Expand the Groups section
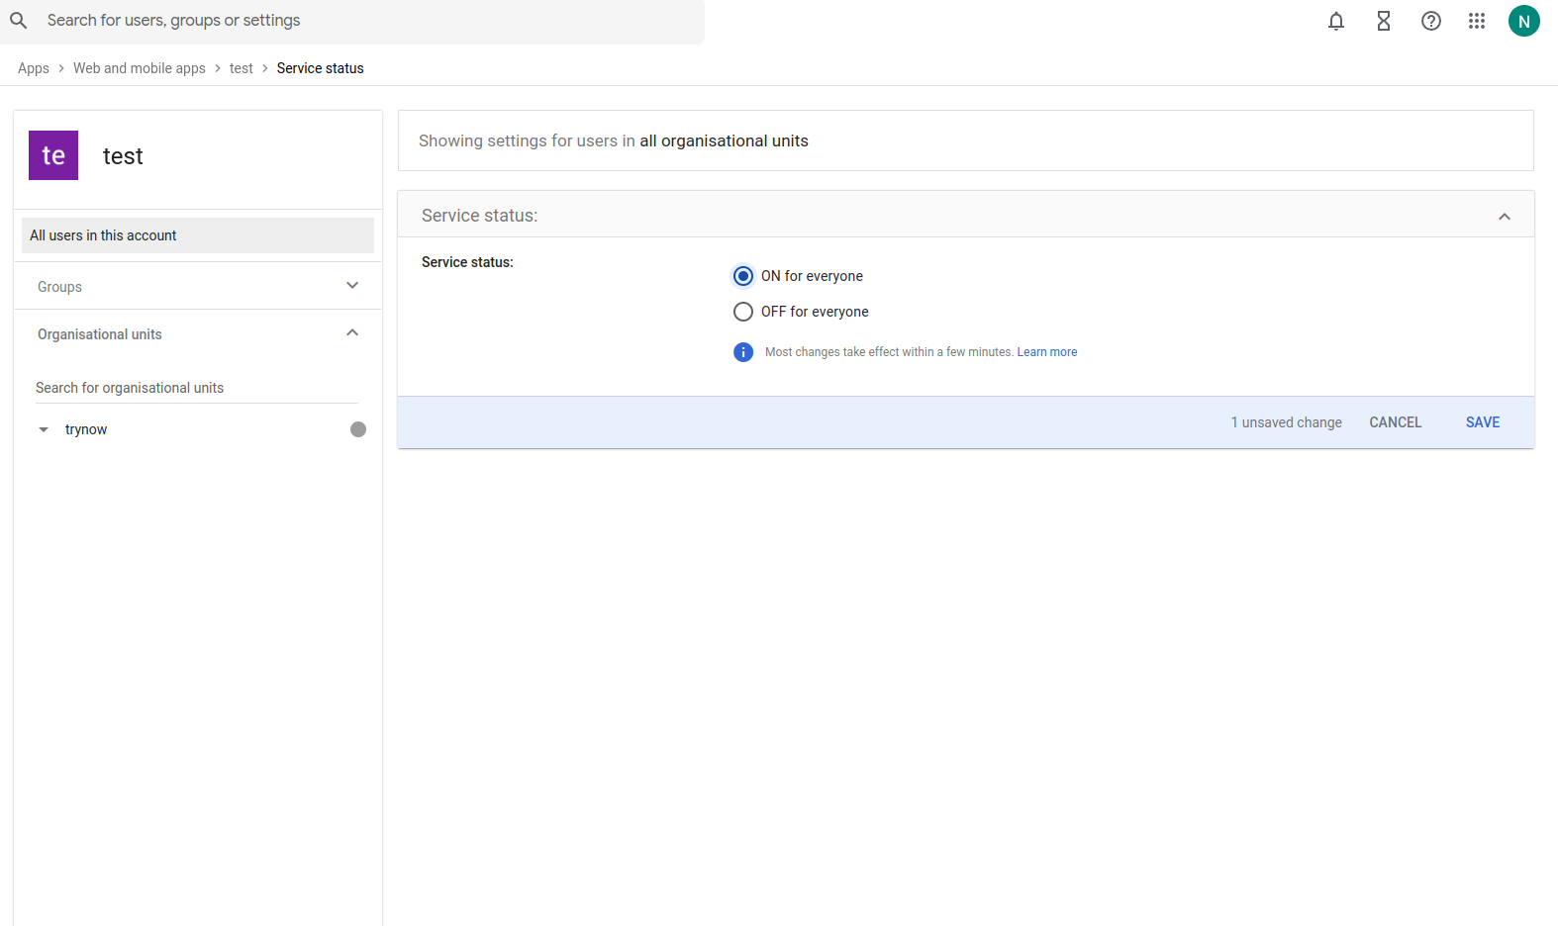 (352, 286)
